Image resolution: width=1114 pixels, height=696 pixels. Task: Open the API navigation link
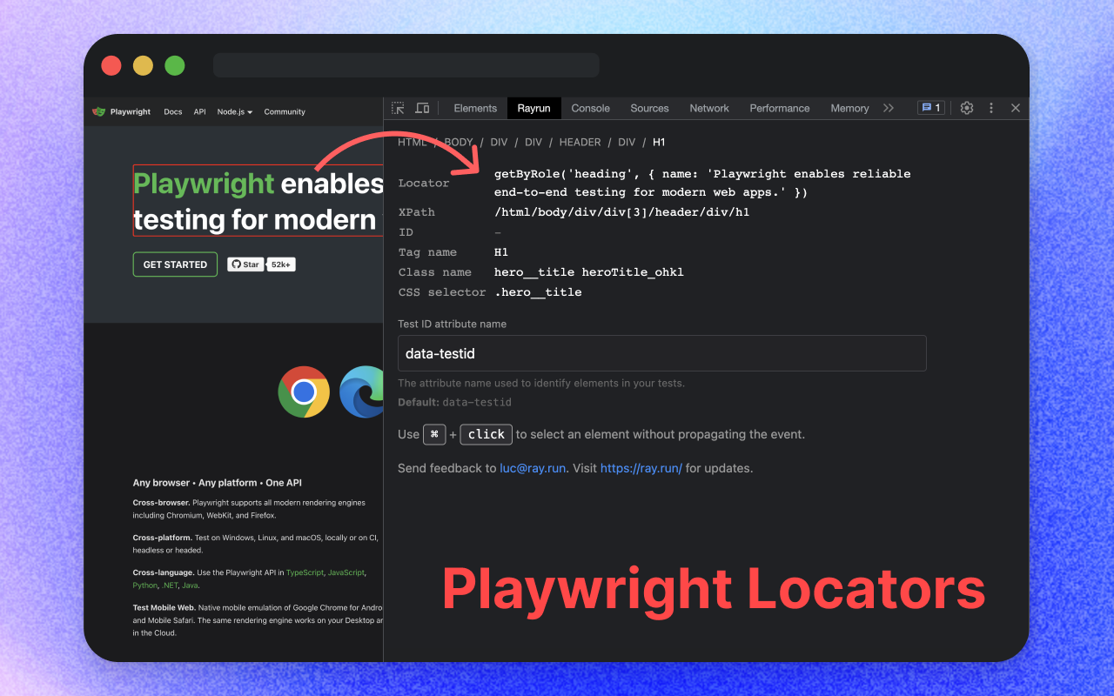click(200, 111)
